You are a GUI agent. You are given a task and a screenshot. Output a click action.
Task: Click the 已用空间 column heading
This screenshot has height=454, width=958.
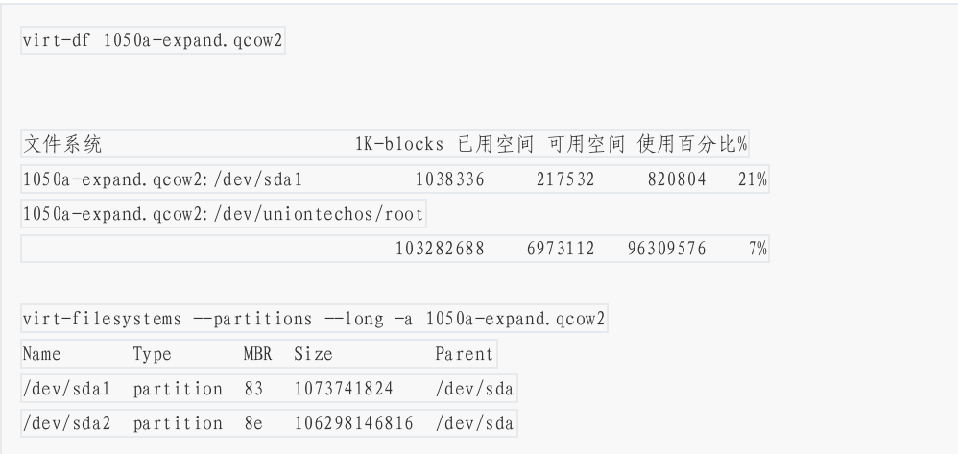(x=495, y=144)
